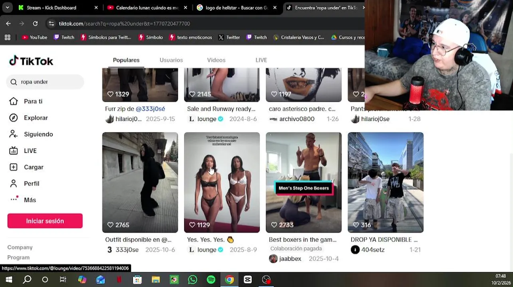Expand the Program footer section
The width and height of the screenshot is (513, 287).
coord(18,257)
